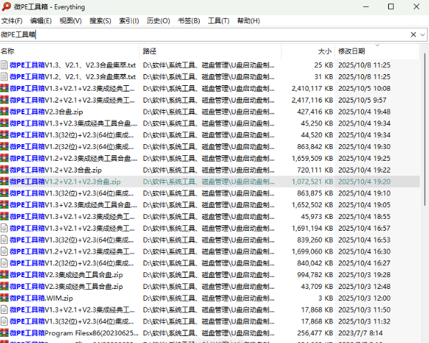The width and height of the screenshot is (429, 343).
Task: Open the 文件(F) menu
Action: click(x=12, y=21)
